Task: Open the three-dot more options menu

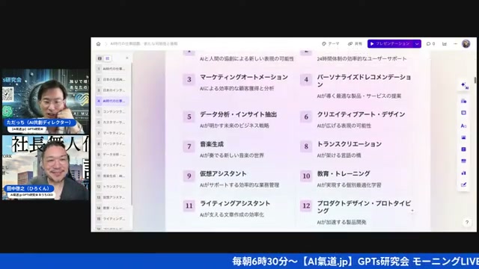Action: pyautogui.click(x=455, y=44)
